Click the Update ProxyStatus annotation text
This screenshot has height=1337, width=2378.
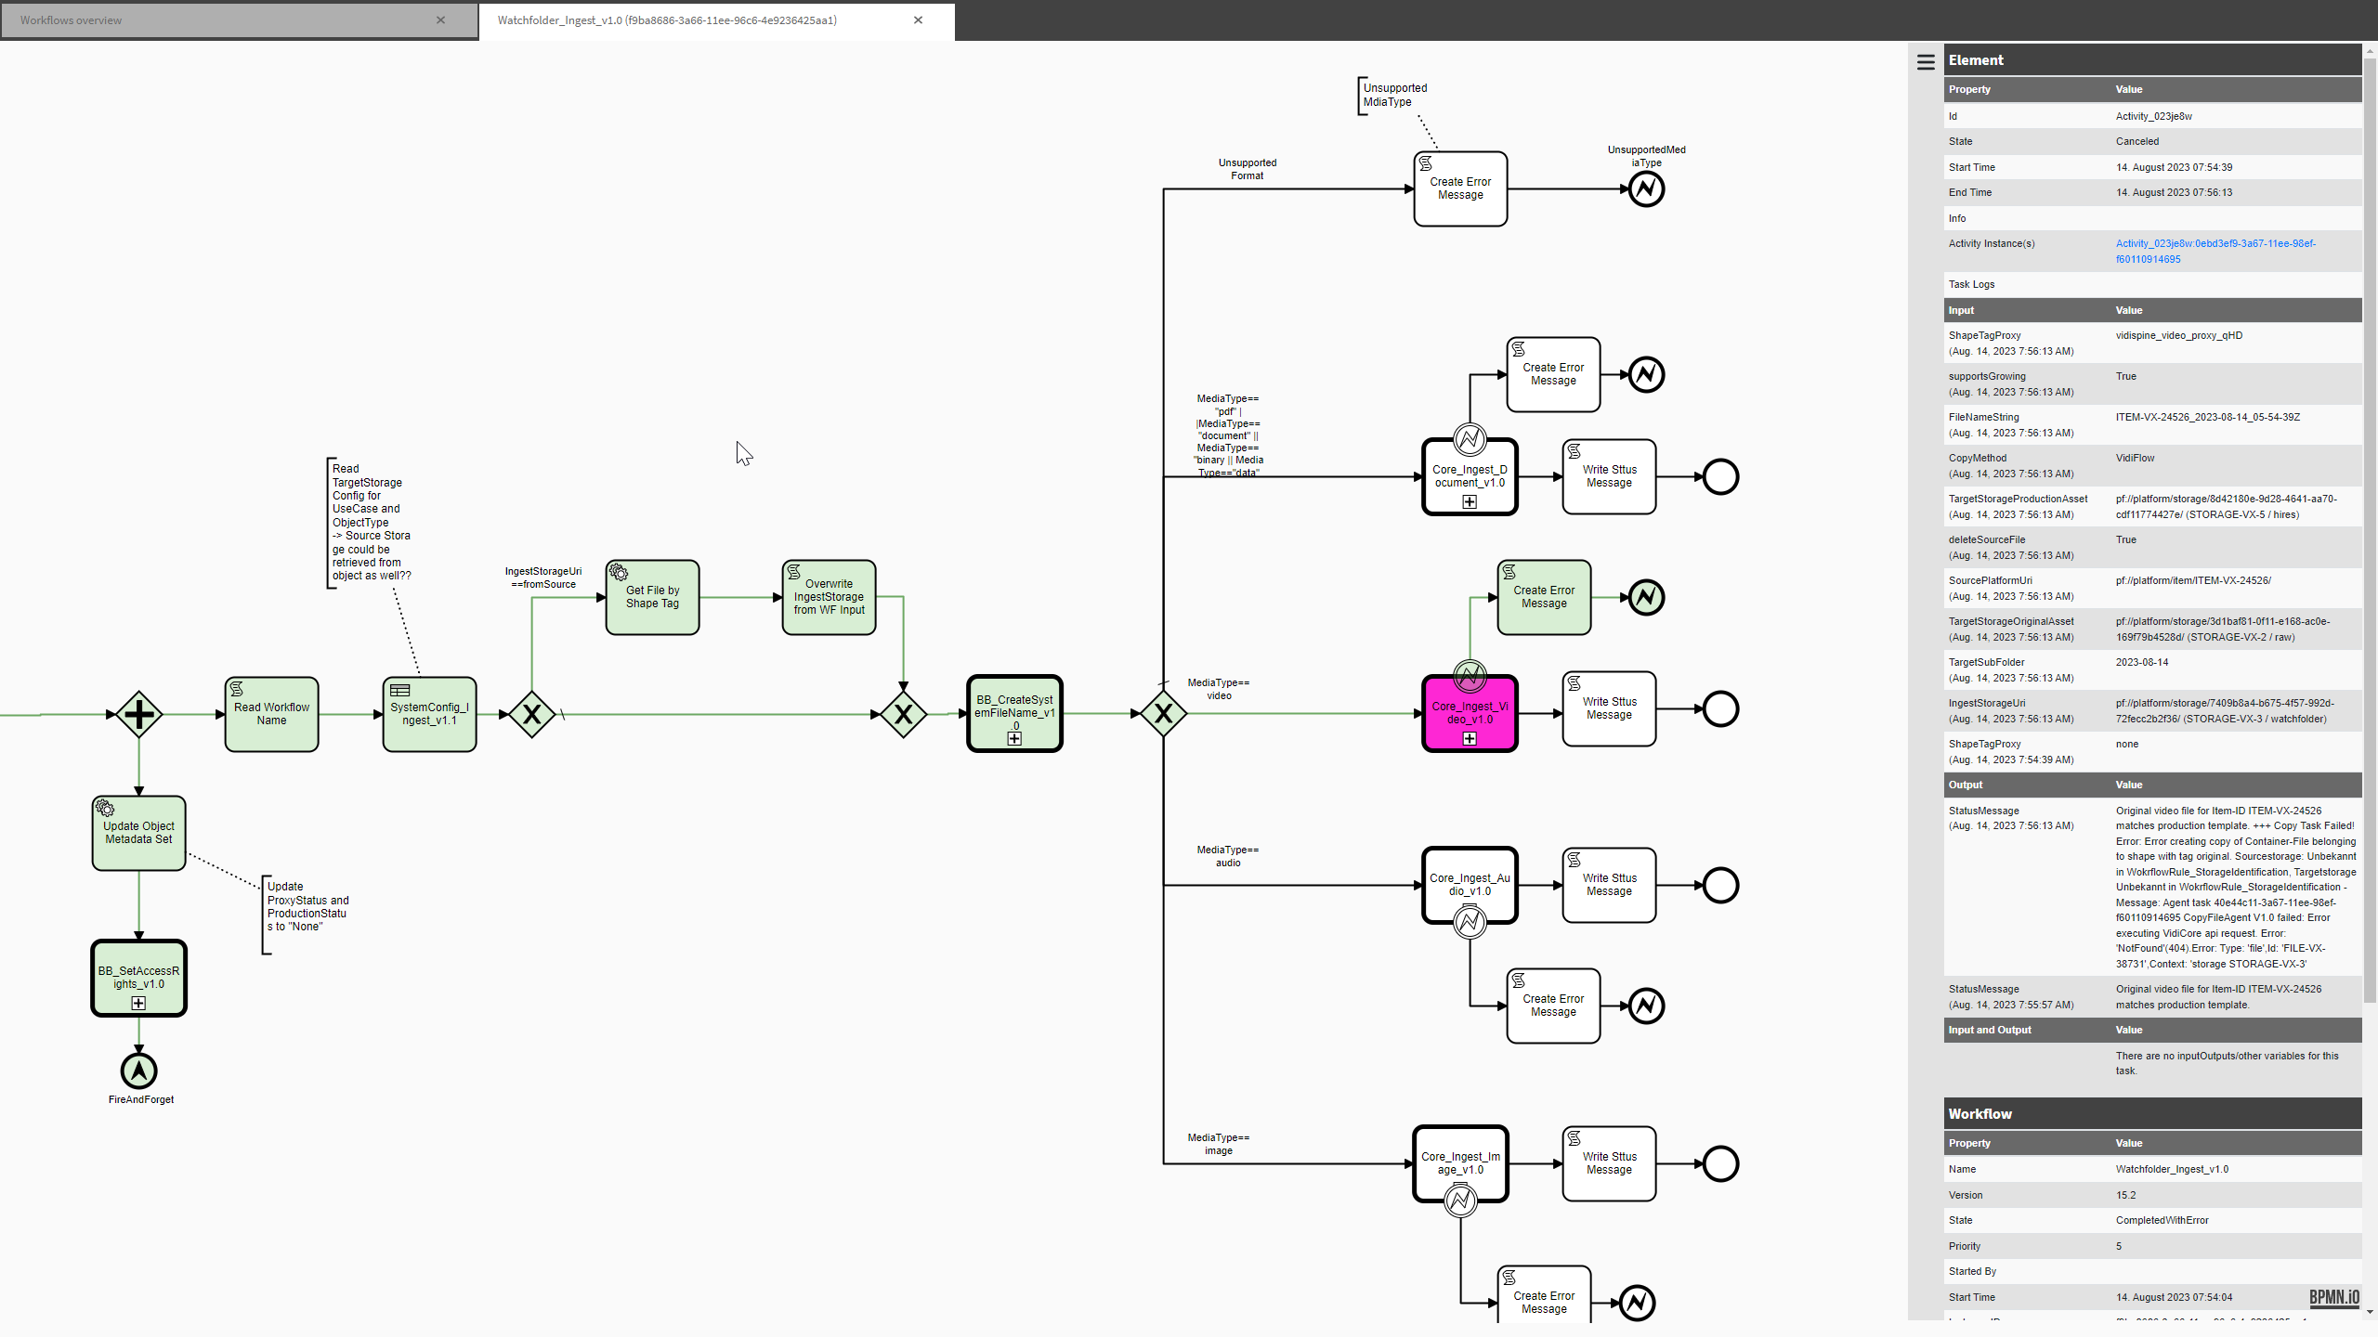click(x=308, y=906)
